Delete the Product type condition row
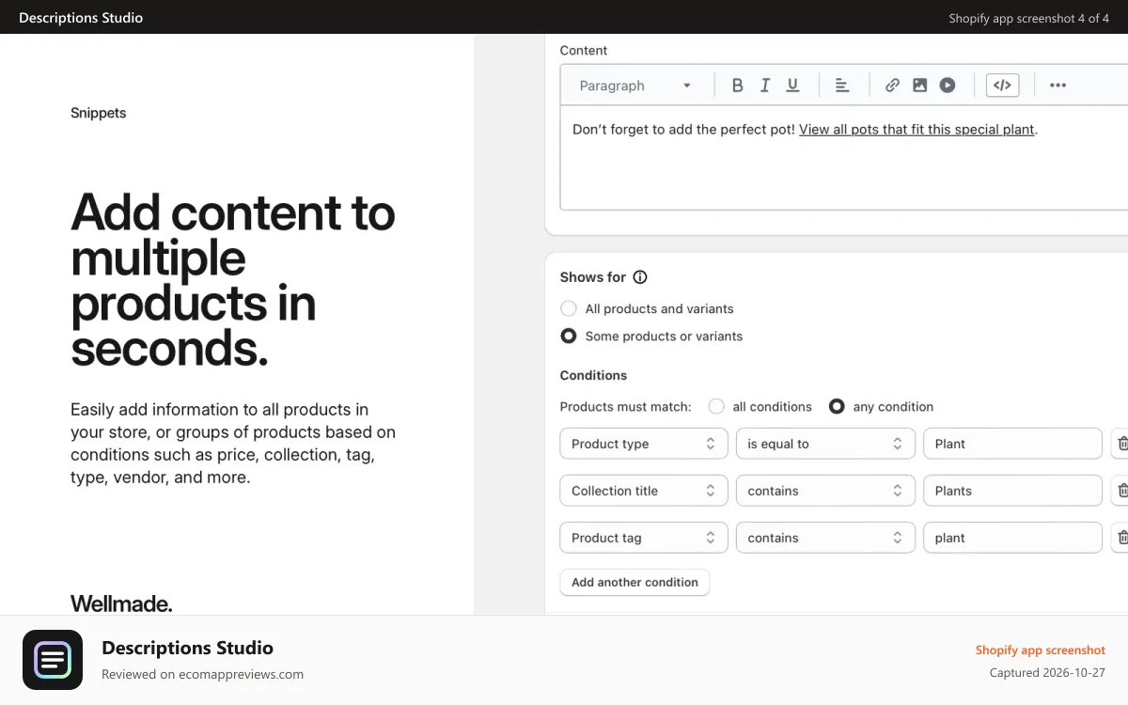The width and height of the screenshot is (1128, 705). coord(1121,444)
